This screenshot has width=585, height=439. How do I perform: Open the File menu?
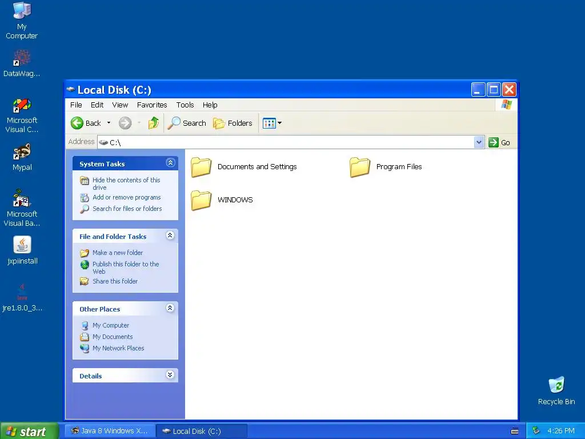(x=76, y=105)
